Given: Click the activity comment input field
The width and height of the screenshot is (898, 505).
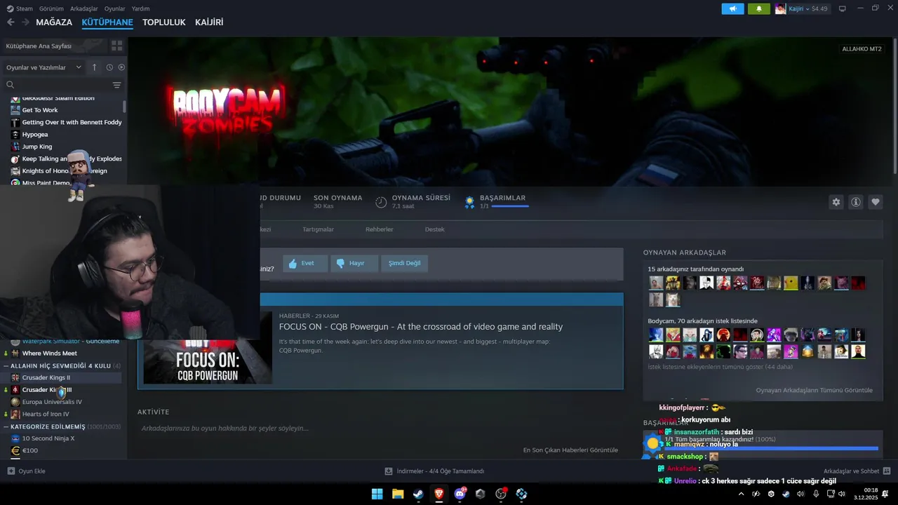Looking at the screenshot, I should pos(379,429).
